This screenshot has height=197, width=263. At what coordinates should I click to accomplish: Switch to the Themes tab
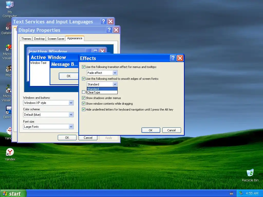(x=26, y=39)
